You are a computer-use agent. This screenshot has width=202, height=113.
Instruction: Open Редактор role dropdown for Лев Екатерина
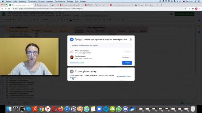(x=126, y=57)
